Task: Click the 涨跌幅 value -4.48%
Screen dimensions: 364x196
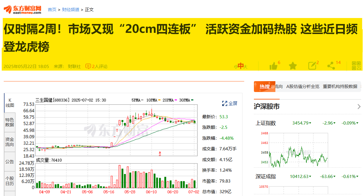Action: pos(226,138)
